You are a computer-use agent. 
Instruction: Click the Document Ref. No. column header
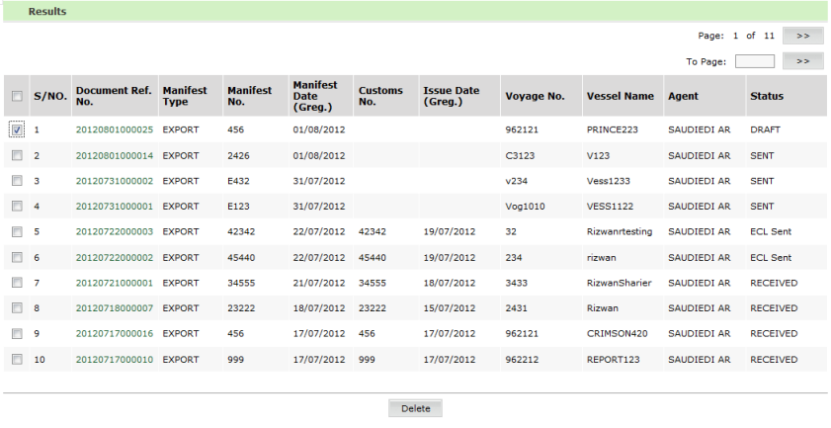(113, 97)
